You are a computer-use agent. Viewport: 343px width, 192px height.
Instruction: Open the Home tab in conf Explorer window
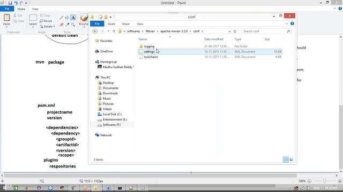coord(111,24)
